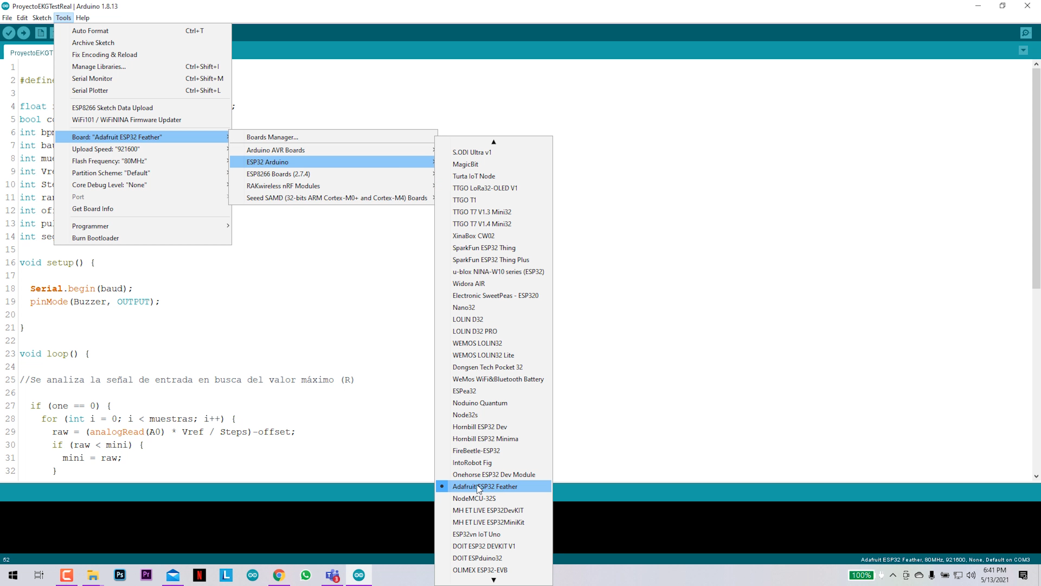Expand the ESP8266 Boards submenu
Screen dimensions: 1041x586
click(278, 174)
